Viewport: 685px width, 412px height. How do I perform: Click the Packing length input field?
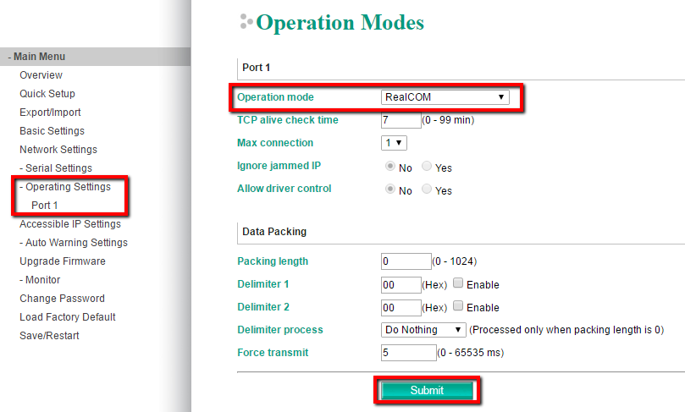[x=406, y=261]
